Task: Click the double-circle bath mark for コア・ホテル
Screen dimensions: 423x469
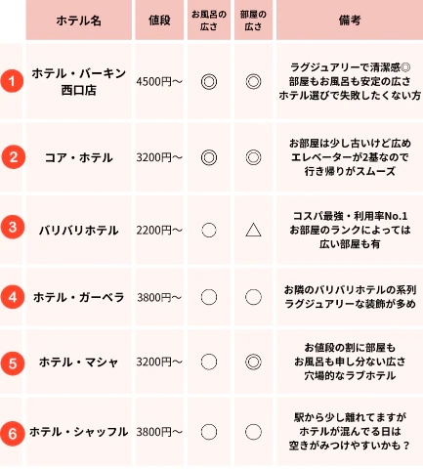Action: point(209,157)
